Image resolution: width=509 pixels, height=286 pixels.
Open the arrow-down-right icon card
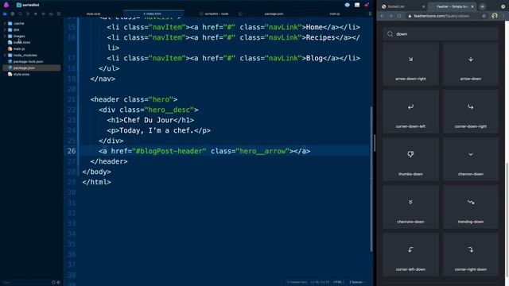click(410, 64)
